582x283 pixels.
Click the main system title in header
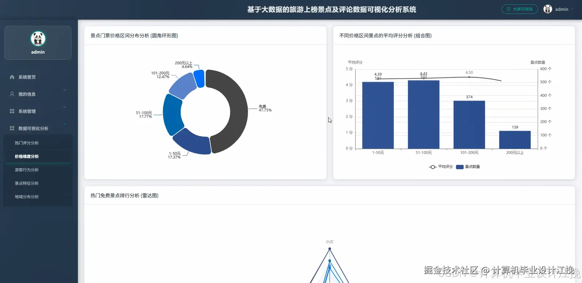point(331,10)
